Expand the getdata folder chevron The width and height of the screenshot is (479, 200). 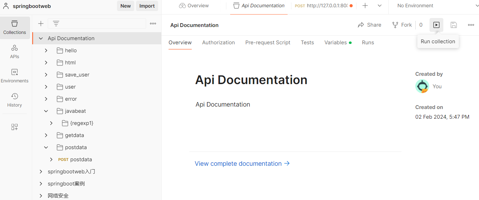tap(46, 135)
